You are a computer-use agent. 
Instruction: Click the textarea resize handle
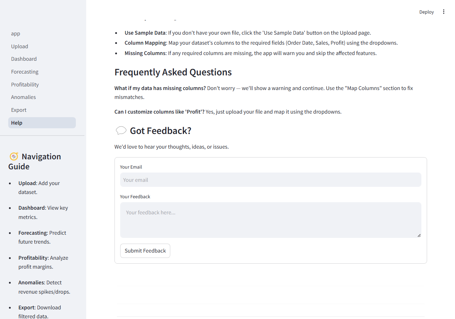click(419, 234)
